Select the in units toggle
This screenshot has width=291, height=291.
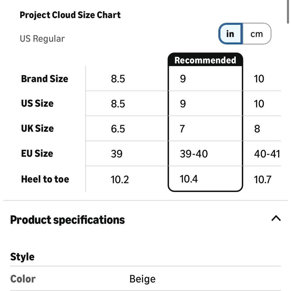point(230,34)
